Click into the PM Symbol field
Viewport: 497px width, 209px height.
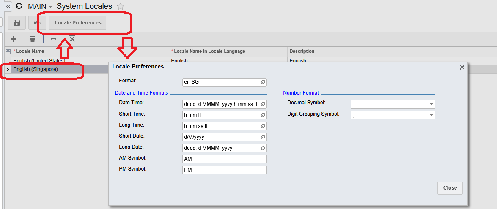[224, 170]
